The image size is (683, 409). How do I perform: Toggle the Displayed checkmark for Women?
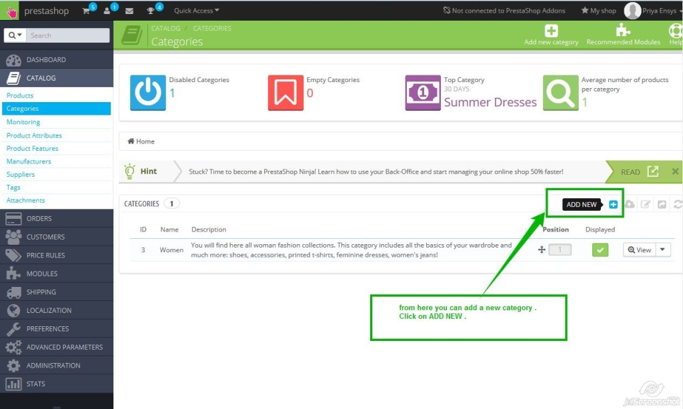(x=600, y=250)
